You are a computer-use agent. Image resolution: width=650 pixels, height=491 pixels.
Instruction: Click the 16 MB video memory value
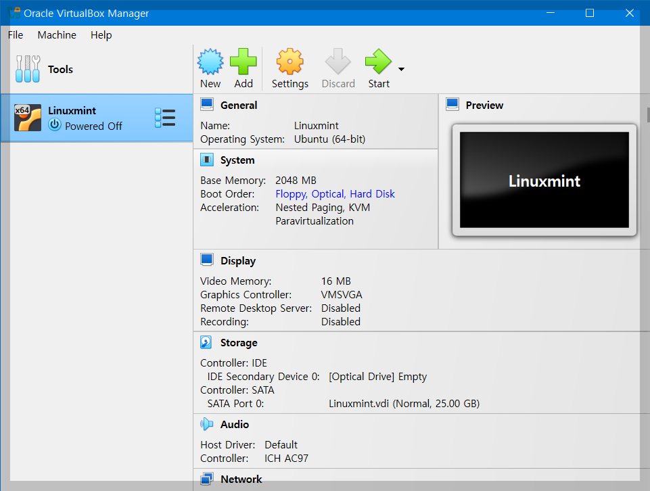pos(335,281)
